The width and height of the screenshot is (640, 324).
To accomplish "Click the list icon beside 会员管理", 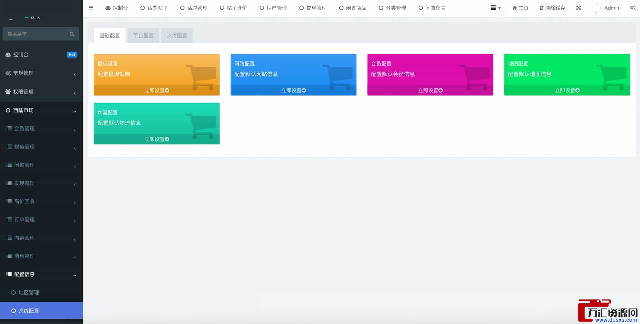I will click(9, 128).
